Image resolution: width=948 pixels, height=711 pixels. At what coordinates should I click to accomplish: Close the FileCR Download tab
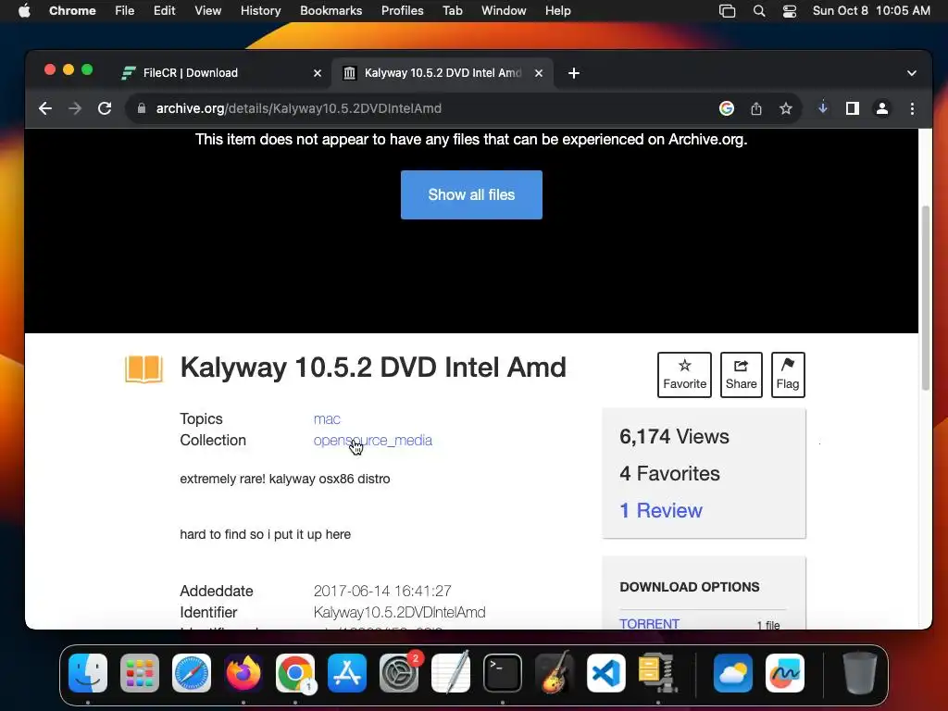[318, 73]
